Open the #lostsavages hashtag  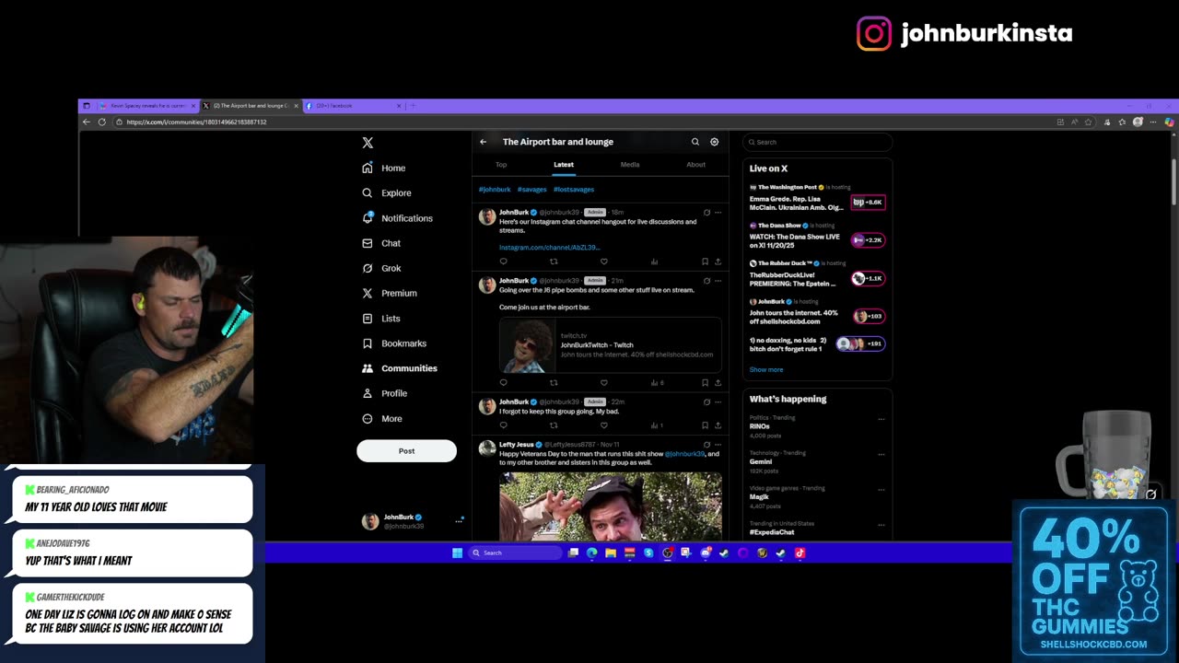(574, 190)
